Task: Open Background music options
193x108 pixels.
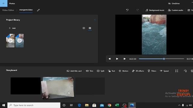Action: click(155, 10)
